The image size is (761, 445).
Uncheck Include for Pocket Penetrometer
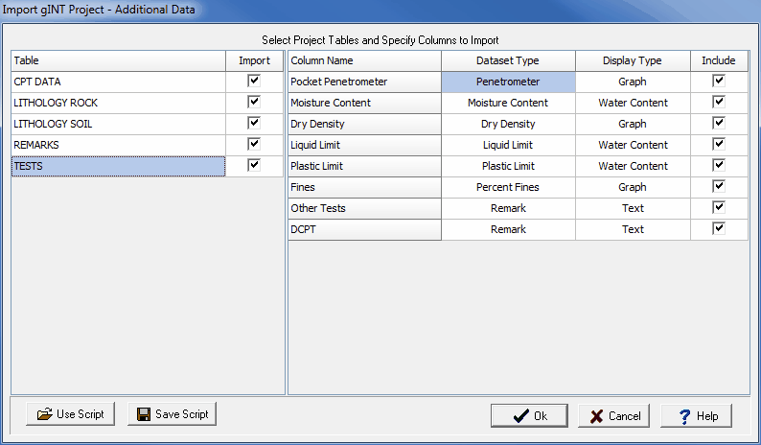pyautogui.click(x=719, y=82)
